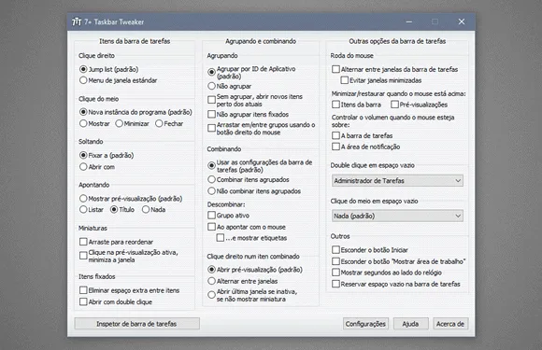Click the Ajuda button
The width and height of the screenshot is (542, 350).
[x=410, y=324]
